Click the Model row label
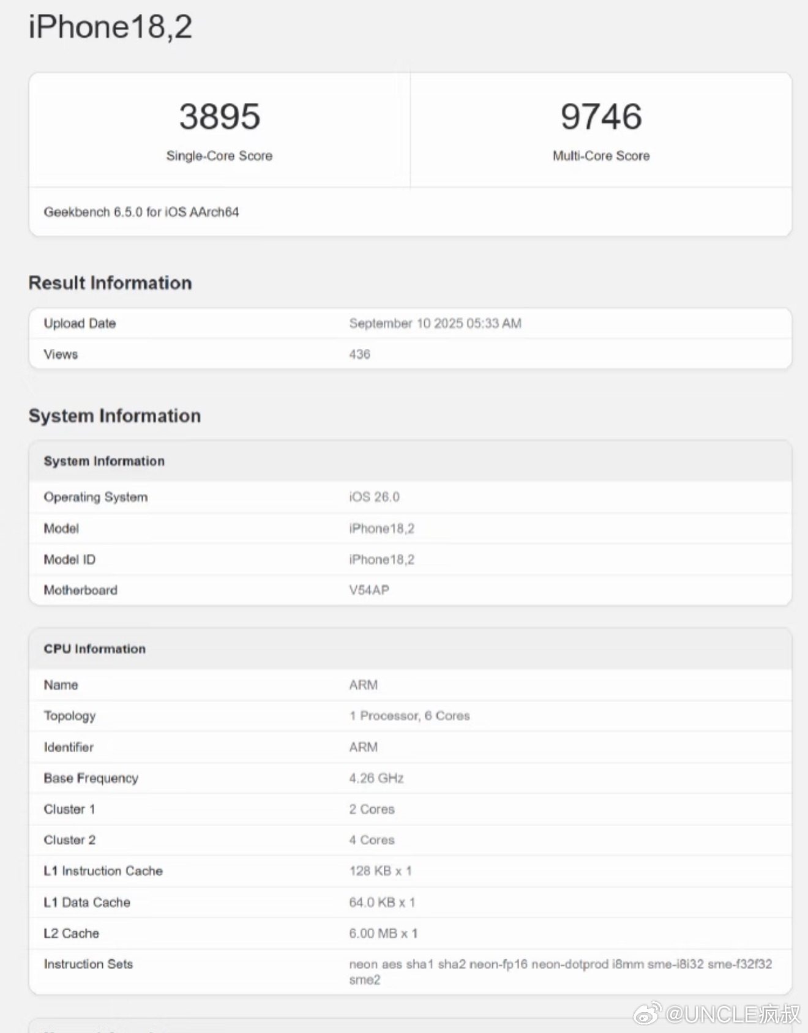The height and width of the screenshot is (1033, 808). [x=61, y=528]
